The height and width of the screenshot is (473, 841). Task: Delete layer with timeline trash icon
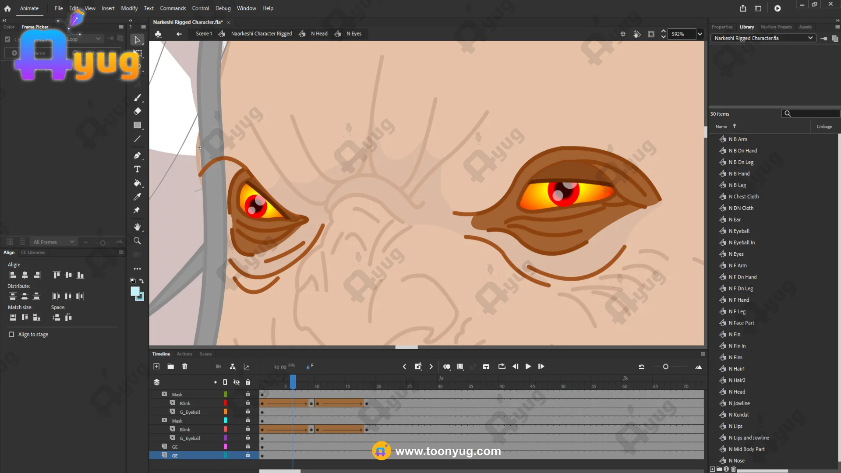pos(185,367)
